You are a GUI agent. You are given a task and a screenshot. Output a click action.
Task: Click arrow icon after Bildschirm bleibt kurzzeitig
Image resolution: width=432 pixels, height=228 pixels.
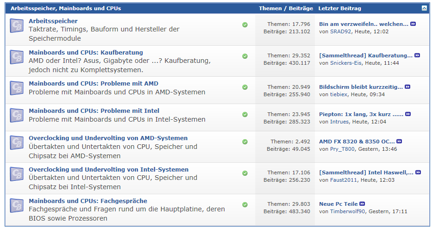click(x=407, y=87)
